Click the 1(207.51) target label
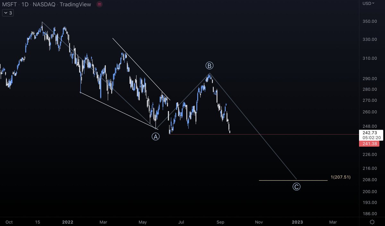 [340, 177]
